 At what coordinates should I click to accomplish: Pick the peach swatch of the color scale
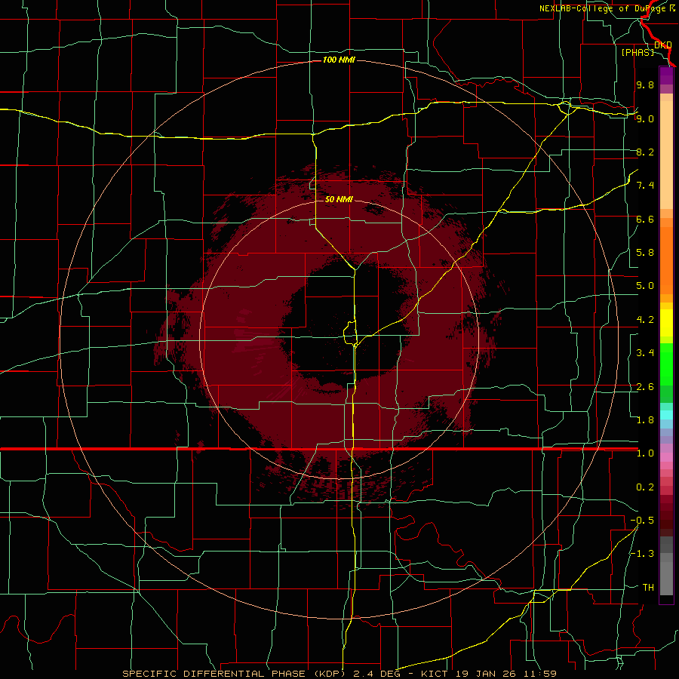[x=666, y=156]
